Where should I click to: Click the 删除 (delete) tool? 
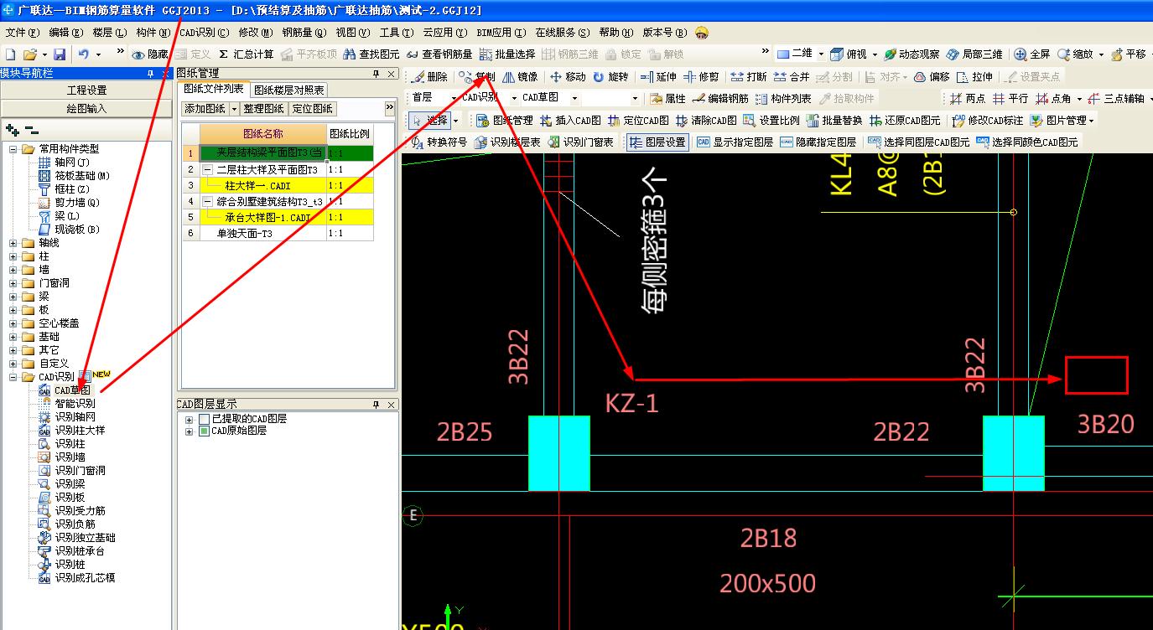pyautogui.click(x=429, y=76)
